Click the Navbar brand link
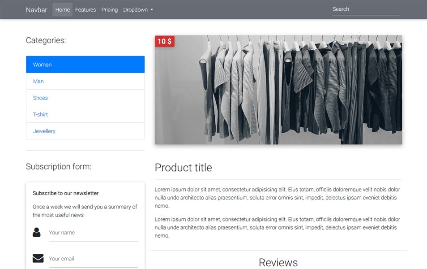 pyautogui.click(x=36, y=9)
